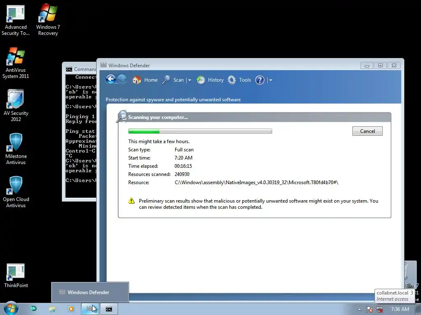Click 'Full scan' scan type value
The width and height of the screenshot is (421, 315).
point(184,150)
